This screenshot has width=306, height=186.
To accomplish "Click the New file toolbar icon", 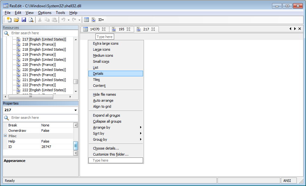I will point(9,20).
